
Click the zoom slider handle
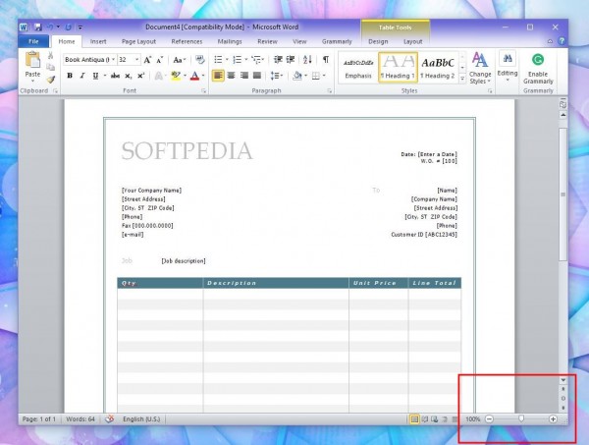coord(521,418)
